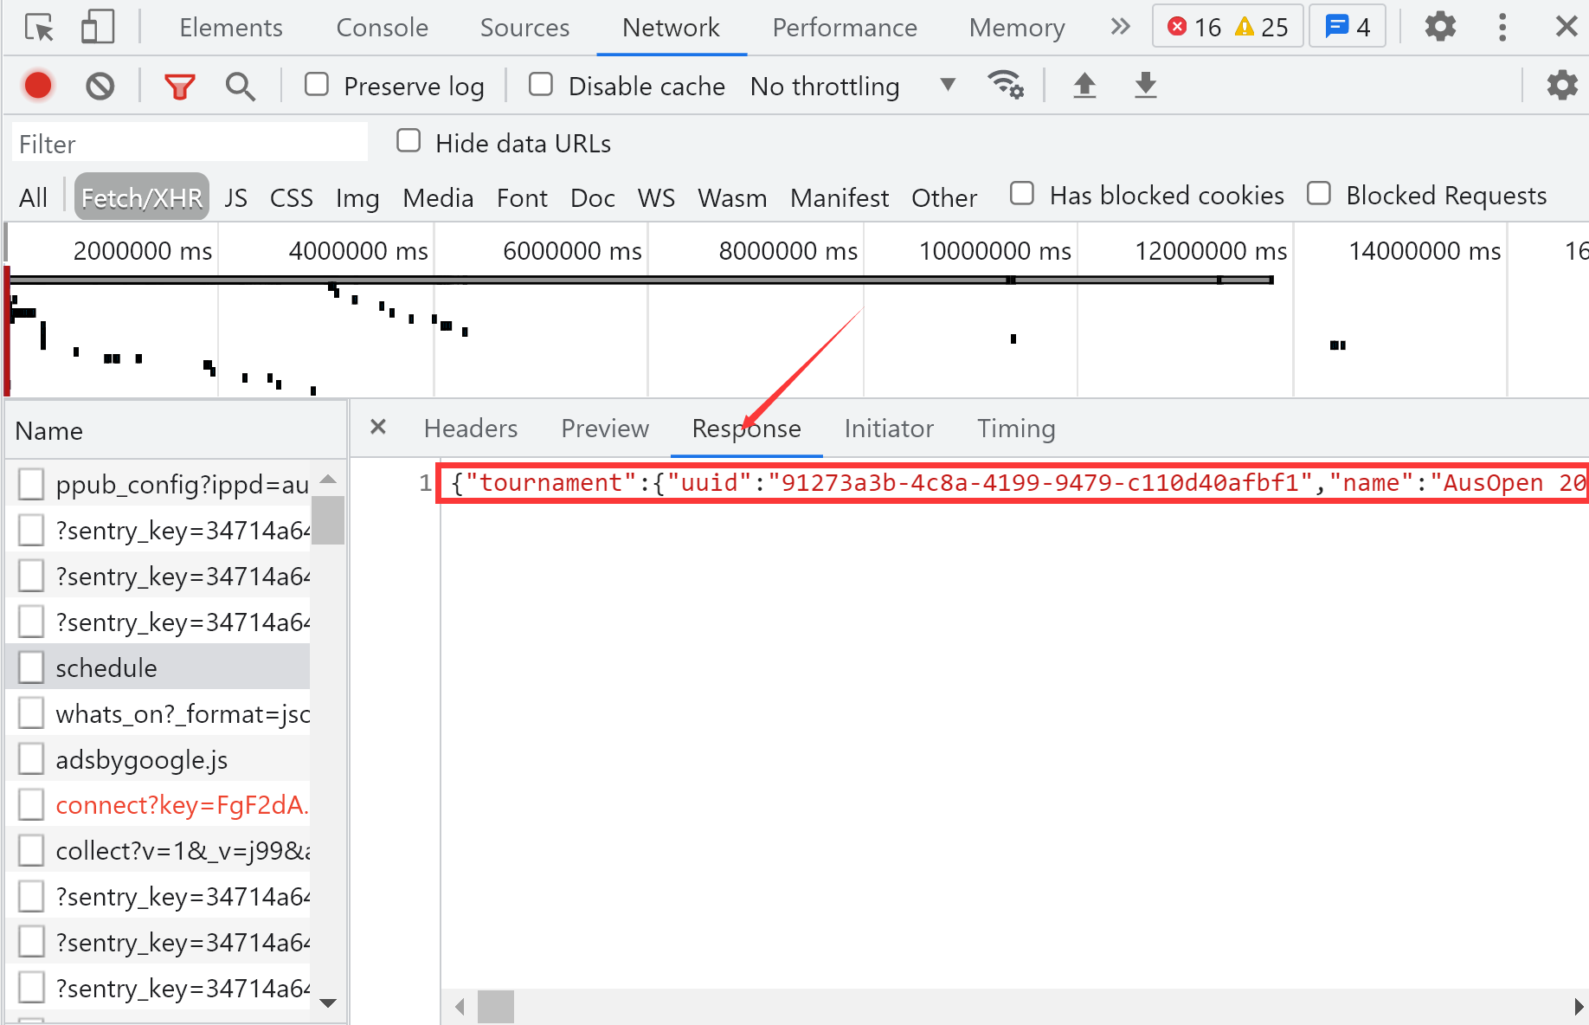1589x1025 pixels.
Task: Switch to the Sources tab
Action: click(525, 28)
